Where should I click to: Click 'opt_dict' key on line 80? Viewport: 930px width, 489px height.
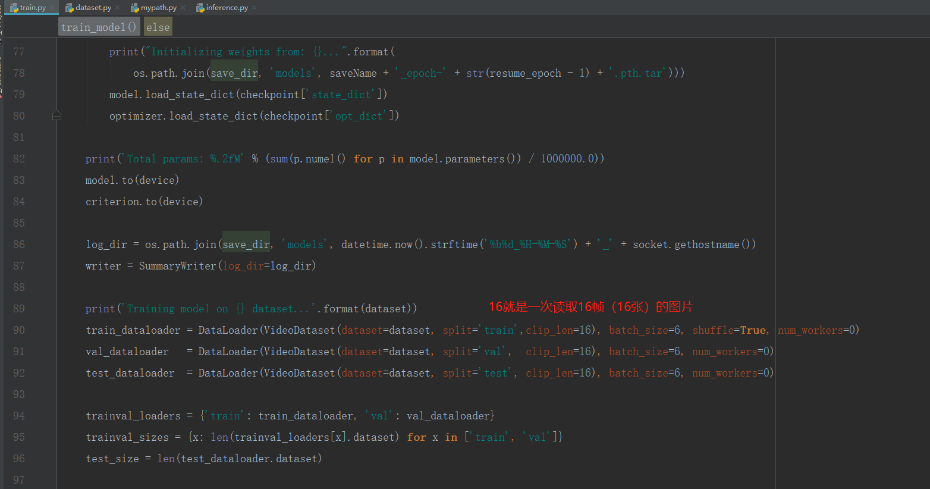click(x=359, y=116)
